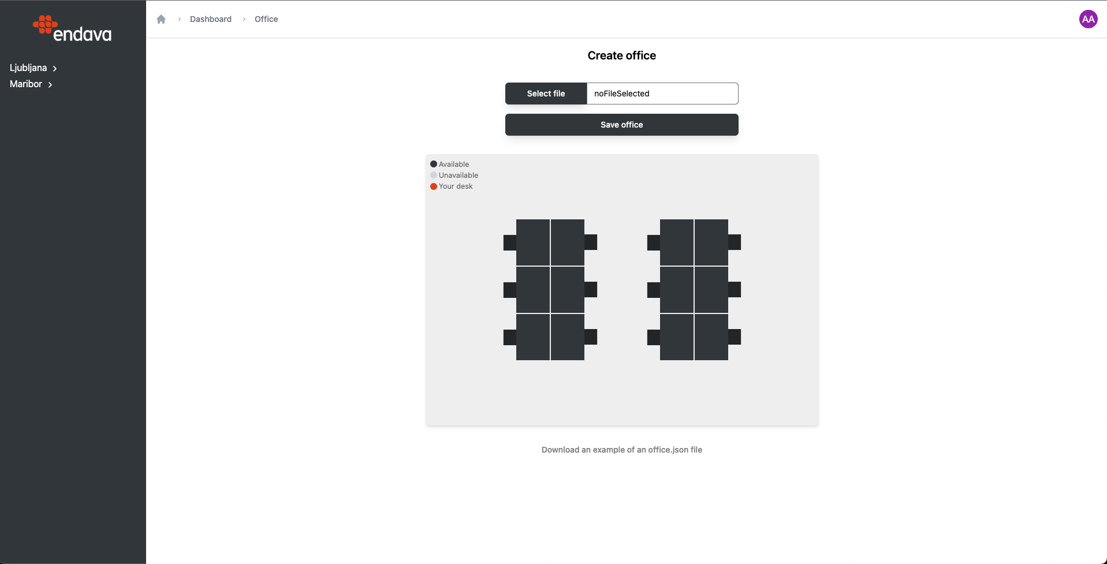Expand Ljubljana chevron in sidebar

pyautogui.click(x=55, y=68)
